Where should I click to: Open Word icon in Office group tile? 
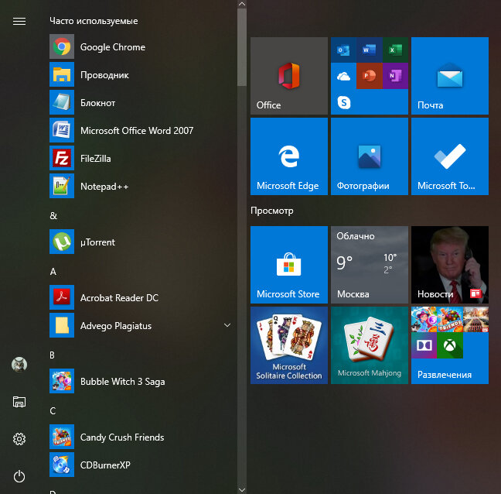370,50
